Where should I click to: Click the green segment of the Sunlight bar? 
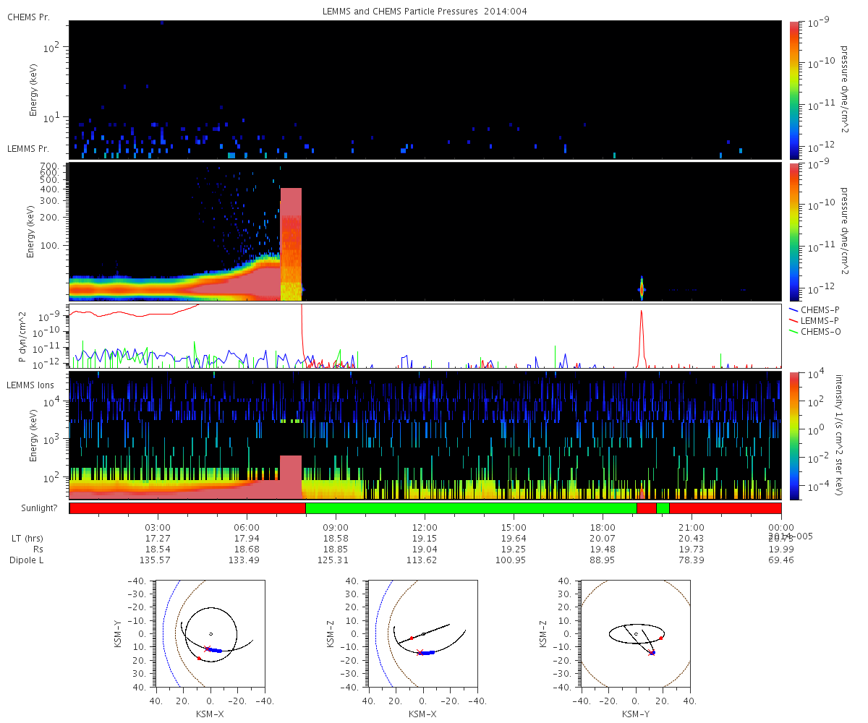point(471,508)
